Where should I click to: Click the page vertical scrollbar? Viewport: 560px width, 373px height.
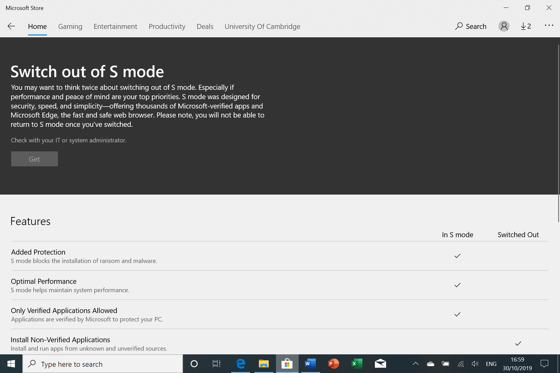click(558, 134)
